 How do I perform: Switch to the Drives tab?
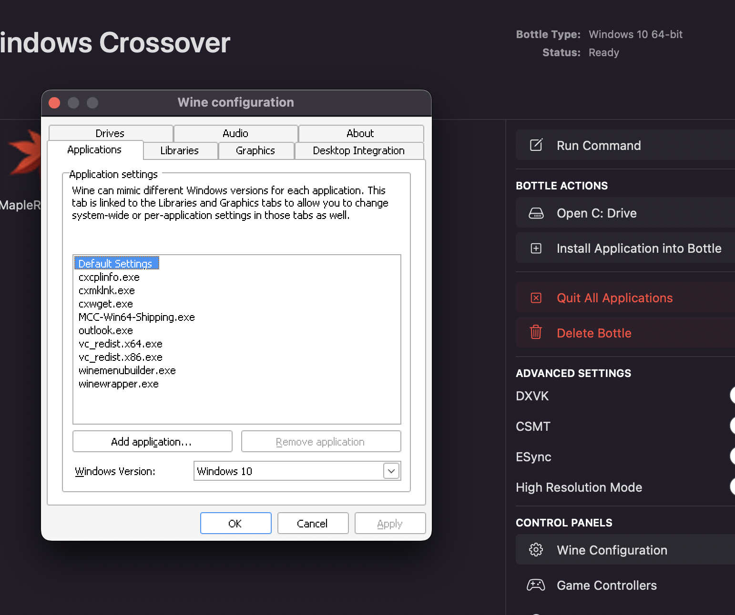pyautogui.click(x=110, y=133)
